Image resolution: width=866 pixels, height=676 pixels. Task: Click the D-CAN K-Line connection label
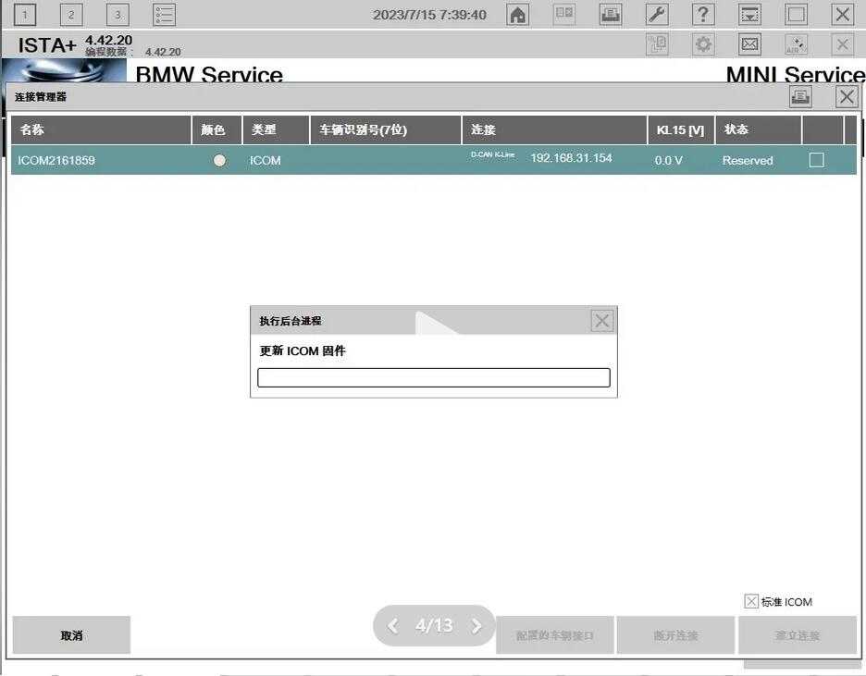pyautogui.click(x=492, y=155)
